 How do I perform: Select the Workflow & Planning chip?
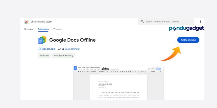point(63,56)
